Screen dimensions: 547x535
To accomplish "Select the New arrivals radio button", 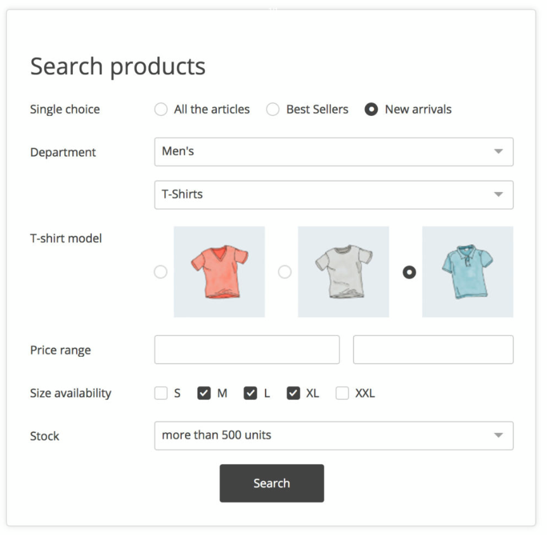I will 371,109.
